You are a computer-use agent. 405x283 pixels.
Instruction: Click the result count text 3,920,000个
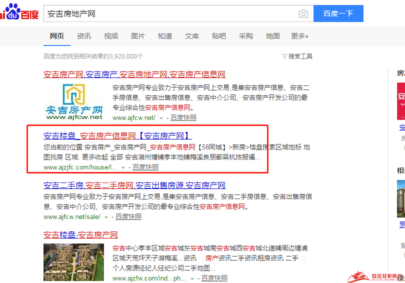126,56
